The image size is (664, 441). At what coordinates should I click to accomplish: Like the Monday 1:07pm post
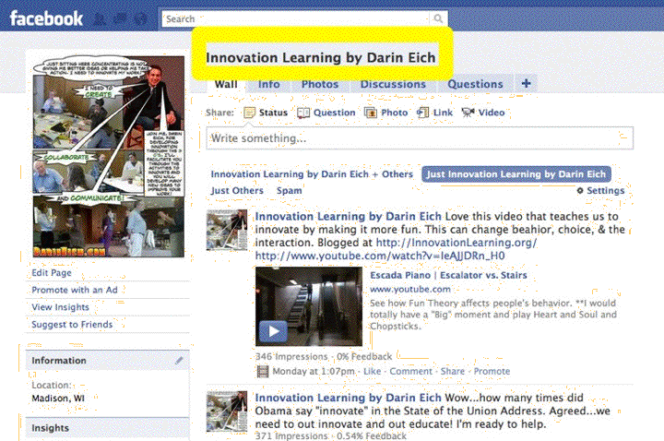(373, 372)
